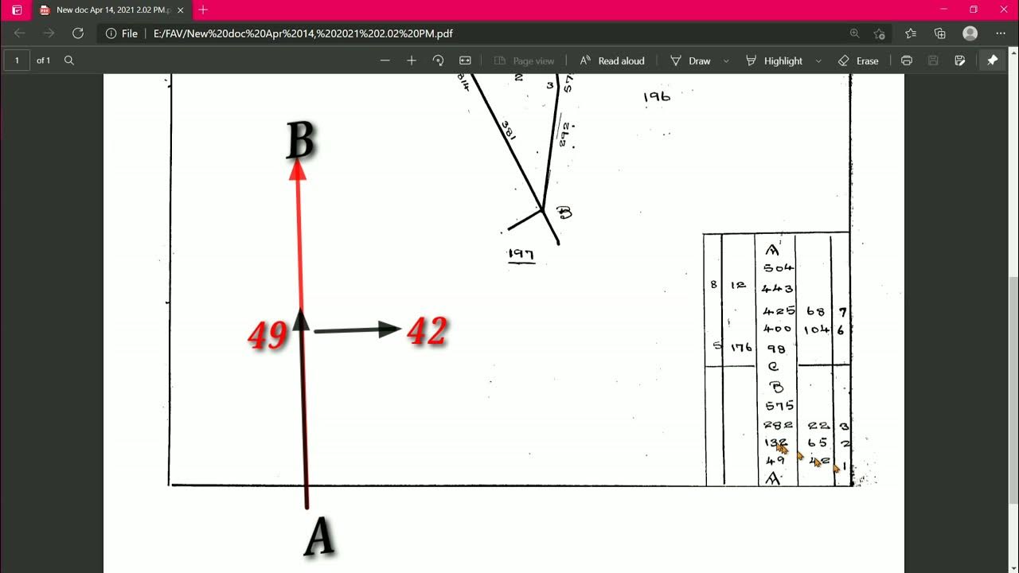Viewport: 1019px width, 573px height.
Task: Print the PDF document
Action: tap(906, 60)
